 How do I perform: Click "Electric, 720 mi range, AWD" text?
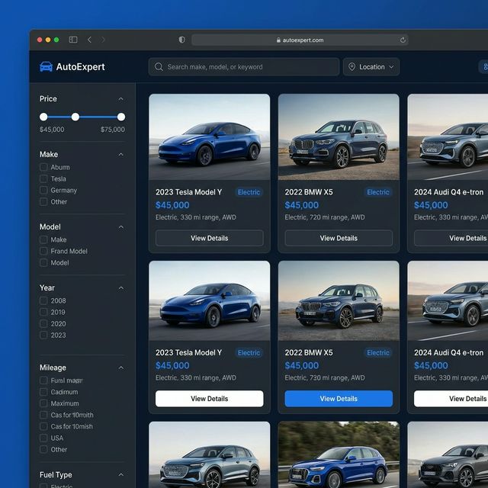pos(325,217)
